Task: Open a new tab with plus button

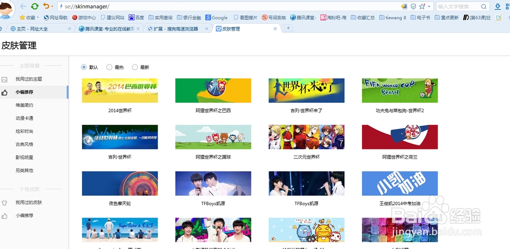Action: tap(288, 28)
